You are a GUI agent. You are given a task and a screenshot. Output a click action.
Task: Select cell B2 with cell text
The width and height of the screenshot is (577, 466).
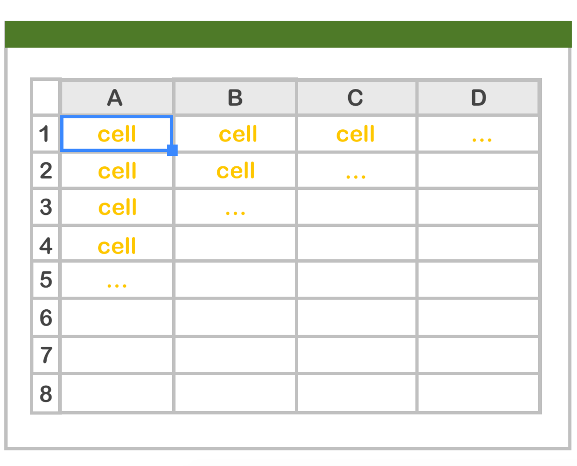point(235,171)
